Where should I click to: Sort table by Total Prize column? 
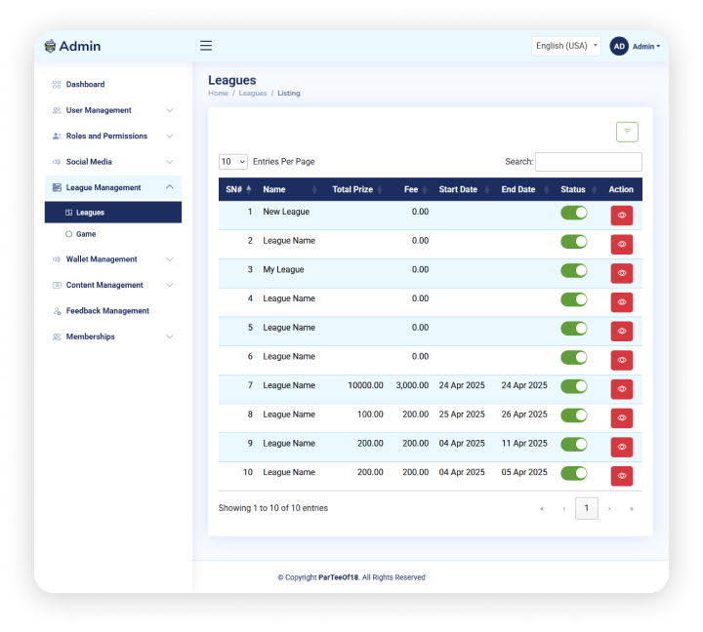point(352,189)
